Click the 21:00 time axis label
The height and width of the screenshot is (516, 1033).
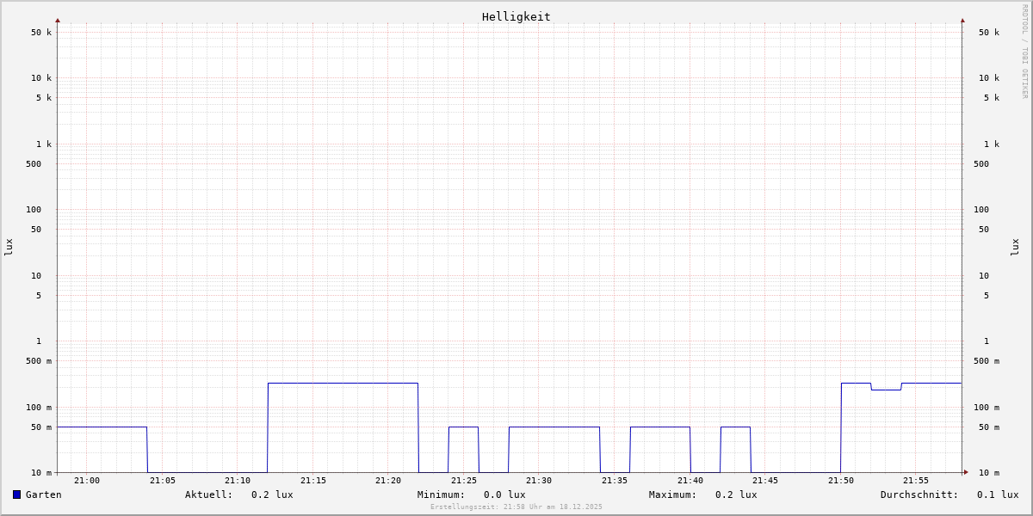click(87, 481)
